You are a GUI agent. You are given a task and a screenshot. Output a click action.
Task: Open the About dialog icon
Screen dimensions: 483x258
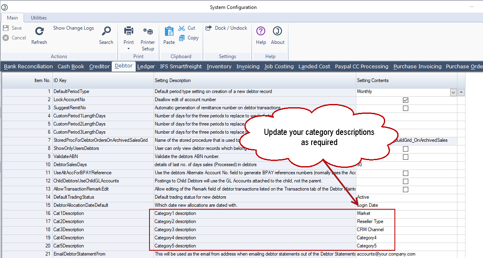pyautogui.click(x=277, y=31)
